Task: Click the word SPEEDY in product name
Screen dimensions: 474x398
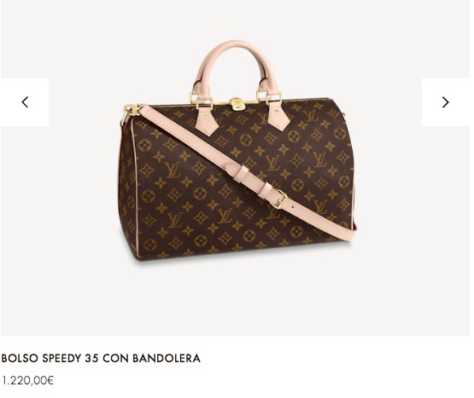Action: [x=62, y=358]
